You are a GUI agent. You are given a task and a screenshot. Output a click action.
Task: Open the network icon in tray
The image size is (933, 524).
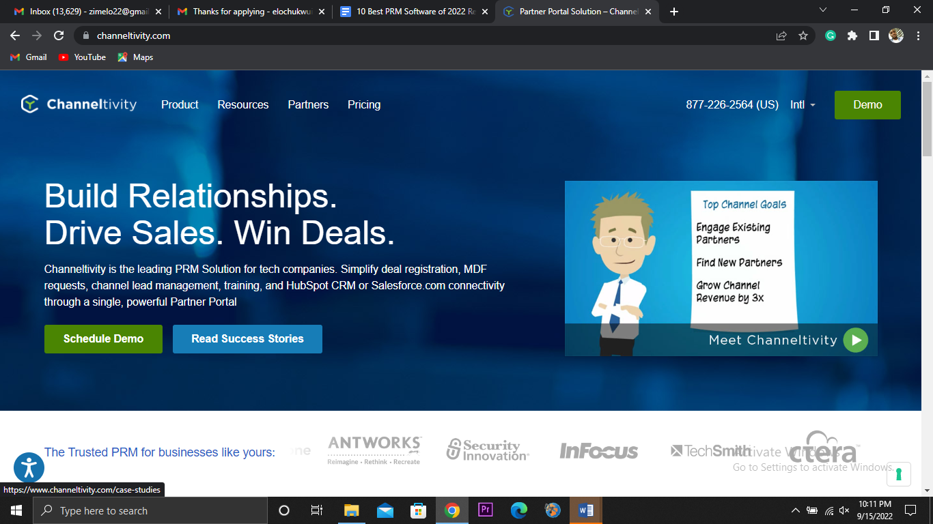[828, 510]
